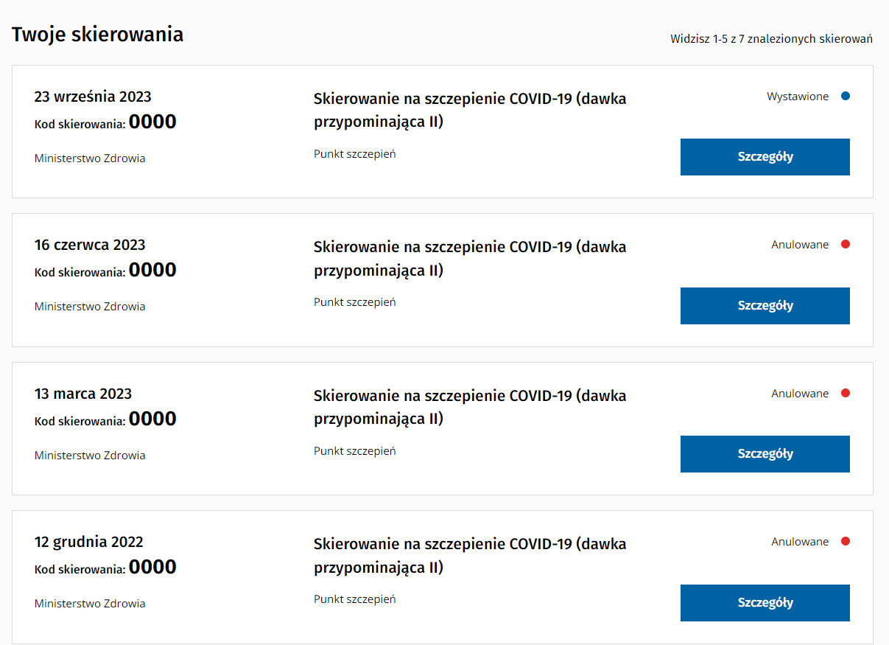Show Szczegóły for 12 grudnia 2022 referral
889x645 pixels.
click(765, 603)
